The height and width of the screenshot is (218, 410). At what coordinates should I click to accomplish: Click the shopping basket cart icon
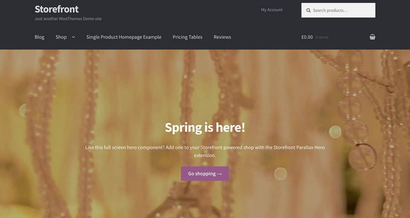click(372, 37)
